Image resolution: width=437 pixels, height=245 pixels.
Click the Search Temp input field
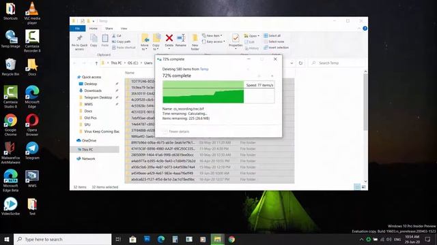pos(337,63)
